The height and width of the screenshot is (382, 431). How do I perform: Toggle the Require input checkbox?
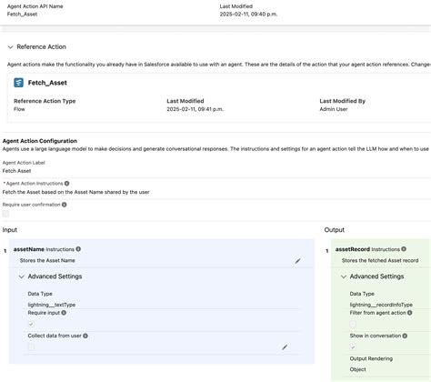pyautogui.click(x=31, y=324)
